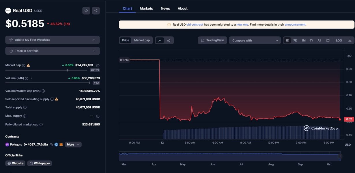
Task: Select the 7D time range
Action: [295, 40]
